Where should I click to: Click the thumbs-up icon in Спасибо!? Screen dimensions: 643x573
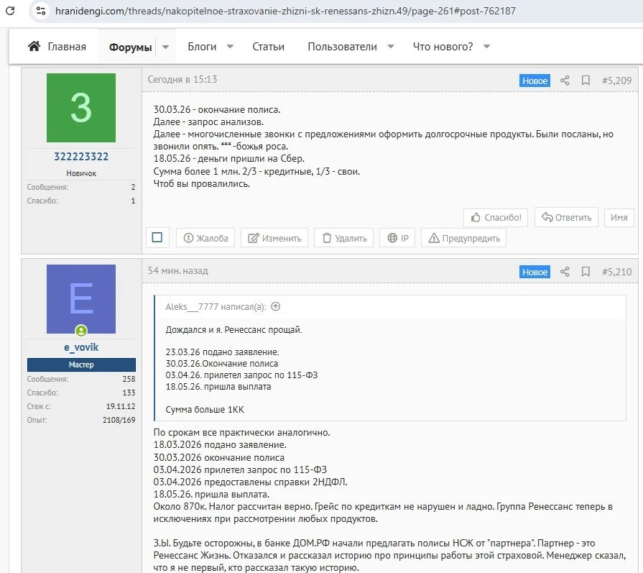point(476,217)
